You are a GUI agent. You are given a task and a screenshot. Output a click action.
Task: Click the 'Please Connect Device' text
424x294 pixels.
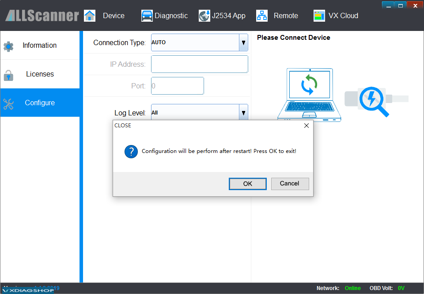coord(294,38)
